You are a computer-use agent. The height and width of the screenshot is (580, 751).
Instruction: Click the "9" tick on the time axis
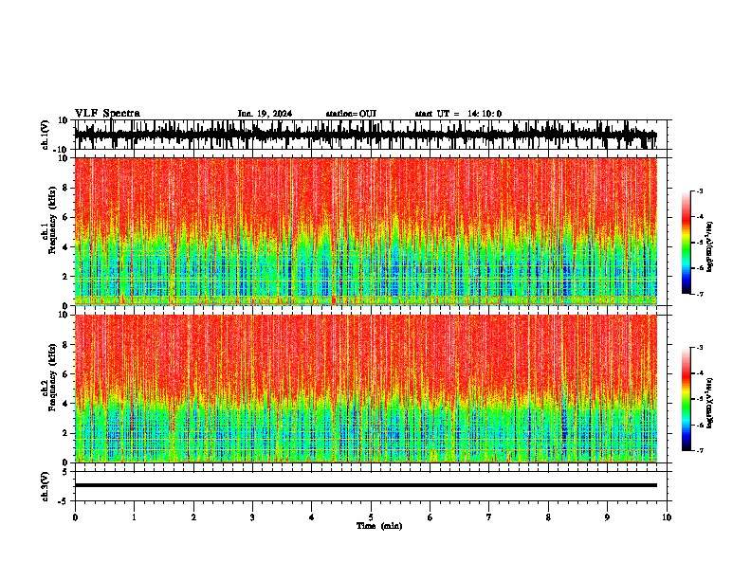pyautogui.click(x=607, y=517)
